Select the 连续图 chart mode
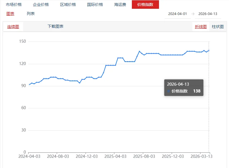This screenshot has height=168, width=229. click(13, 27)
